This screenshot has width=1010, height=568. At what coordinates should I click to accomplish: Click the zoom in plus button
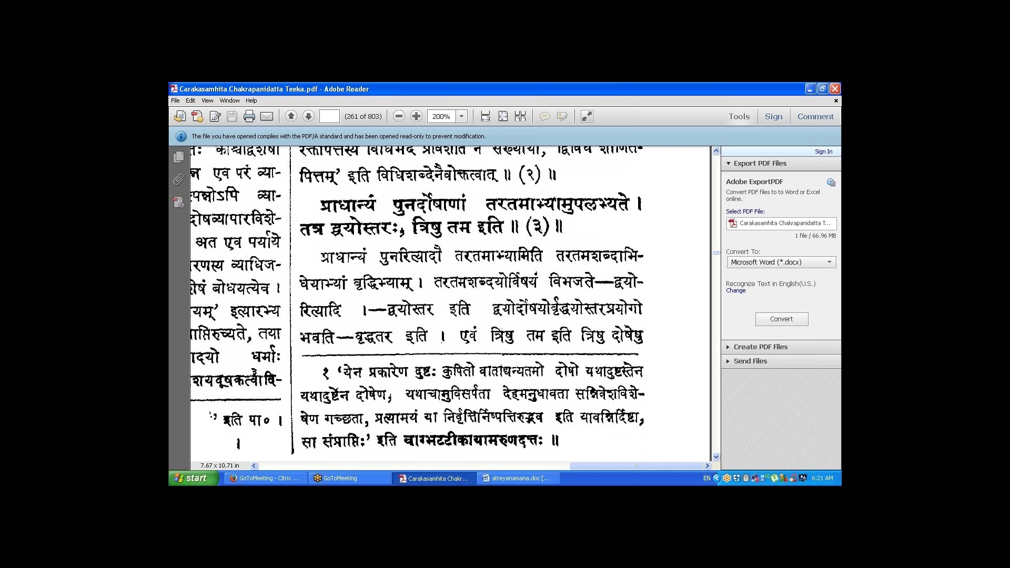[416, 116]
